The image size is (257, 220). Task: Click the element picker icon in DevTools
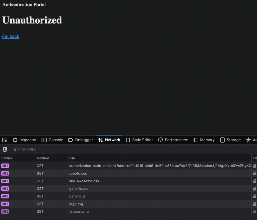[x=5, y=140]
